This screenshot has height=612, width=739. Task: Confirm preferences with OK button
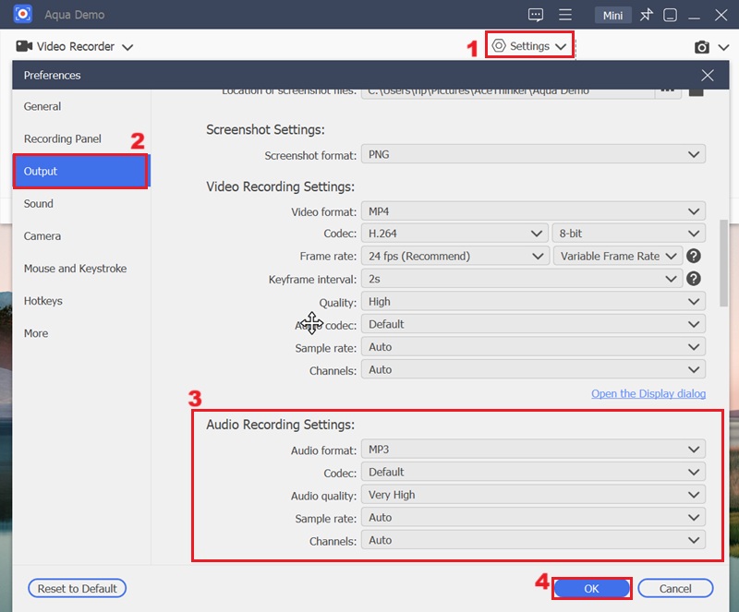click(x=591, y=588)
